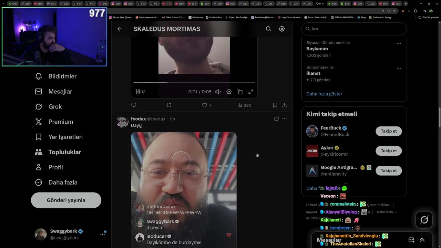Open options for the Başkanım trend
This screenshot has height=248, width=441.
[x=399, y=43]
